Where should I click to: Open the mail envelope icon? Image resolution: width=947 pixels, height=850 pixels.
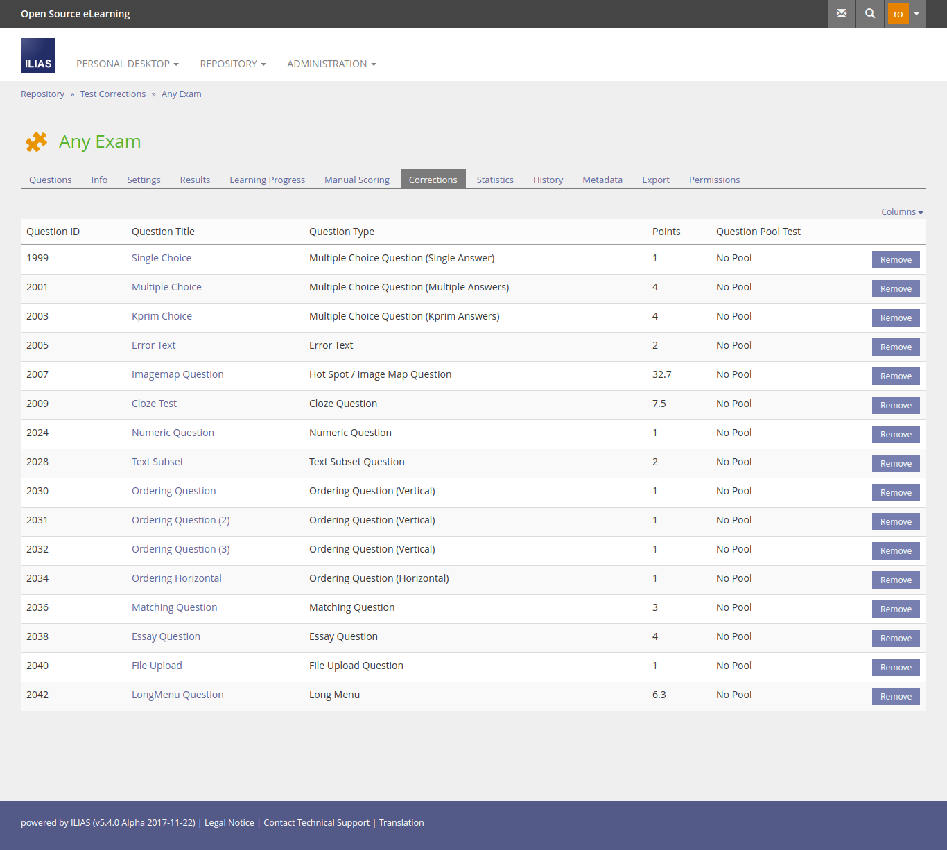pos(842,14)
